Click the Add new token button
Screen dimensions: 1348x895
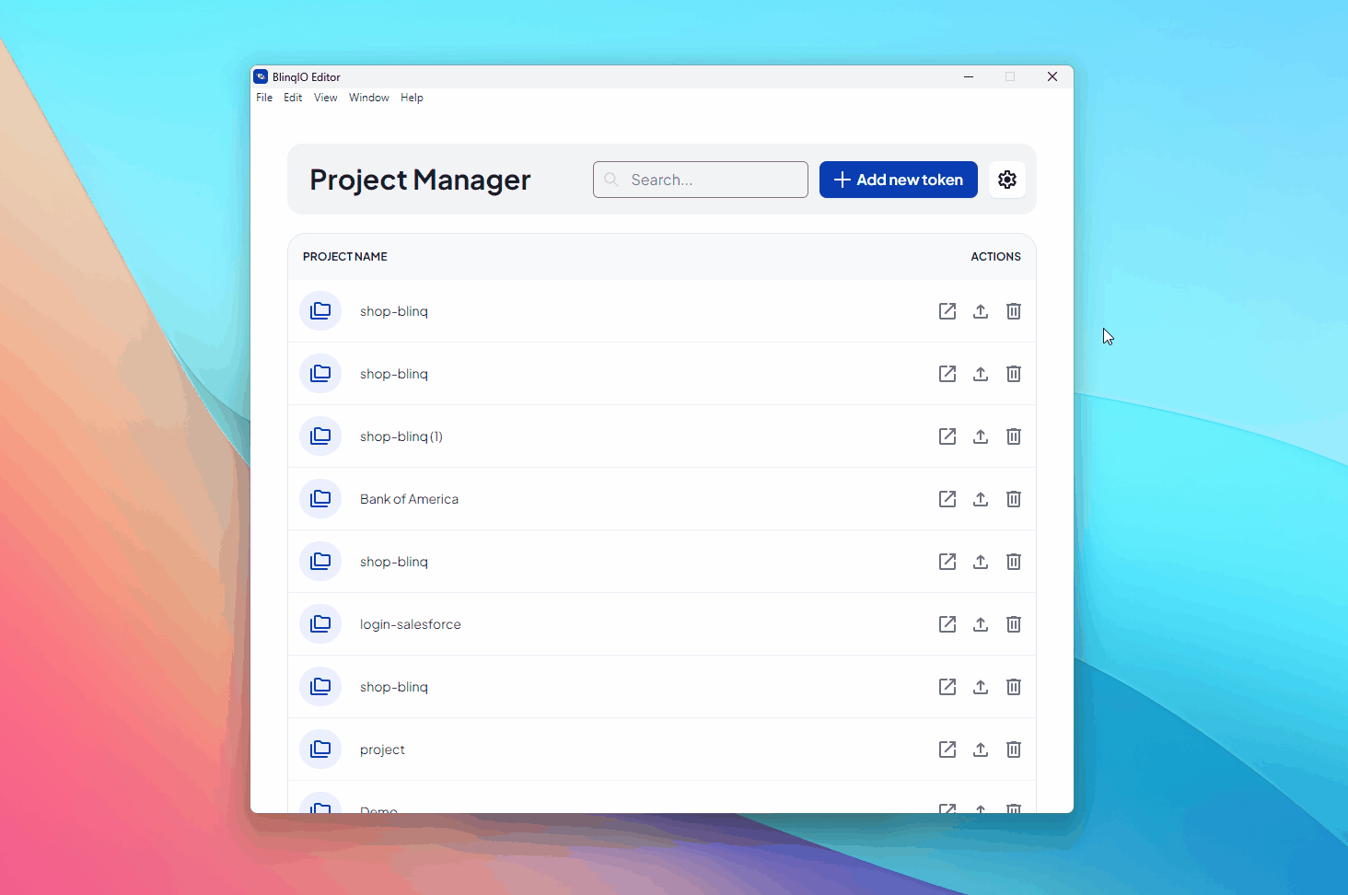pos(899,180)
